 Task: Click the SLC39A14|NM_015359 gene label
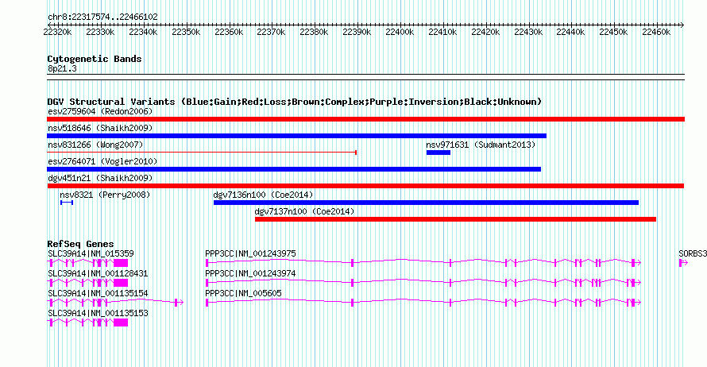91,254
